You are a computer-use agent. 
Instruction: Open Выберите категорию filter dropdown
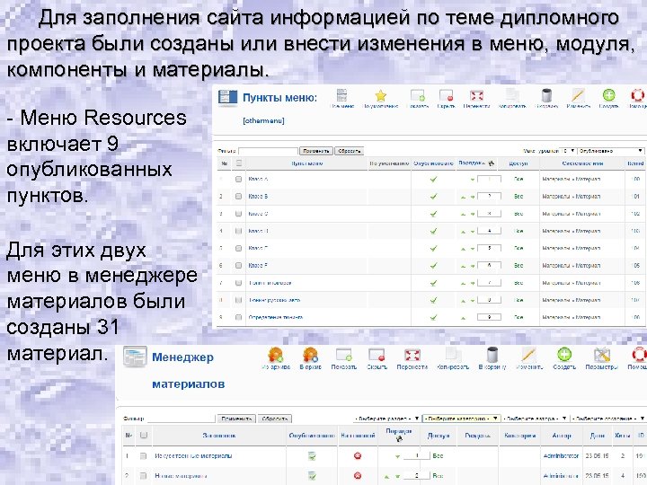(462, 419)
